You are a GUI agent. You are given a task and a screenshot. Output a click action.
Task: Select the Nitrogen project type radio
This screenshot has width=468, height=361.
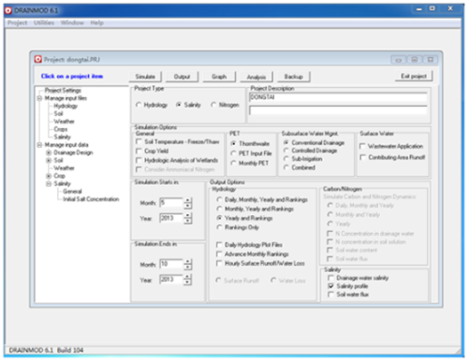pyautogui.click(x=213, y=105)
